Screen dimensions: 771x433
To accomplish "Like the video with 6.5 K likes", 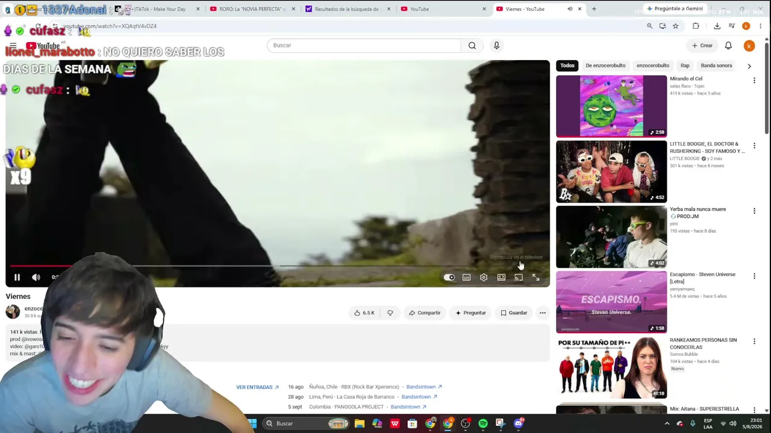I will coord(364,313).
